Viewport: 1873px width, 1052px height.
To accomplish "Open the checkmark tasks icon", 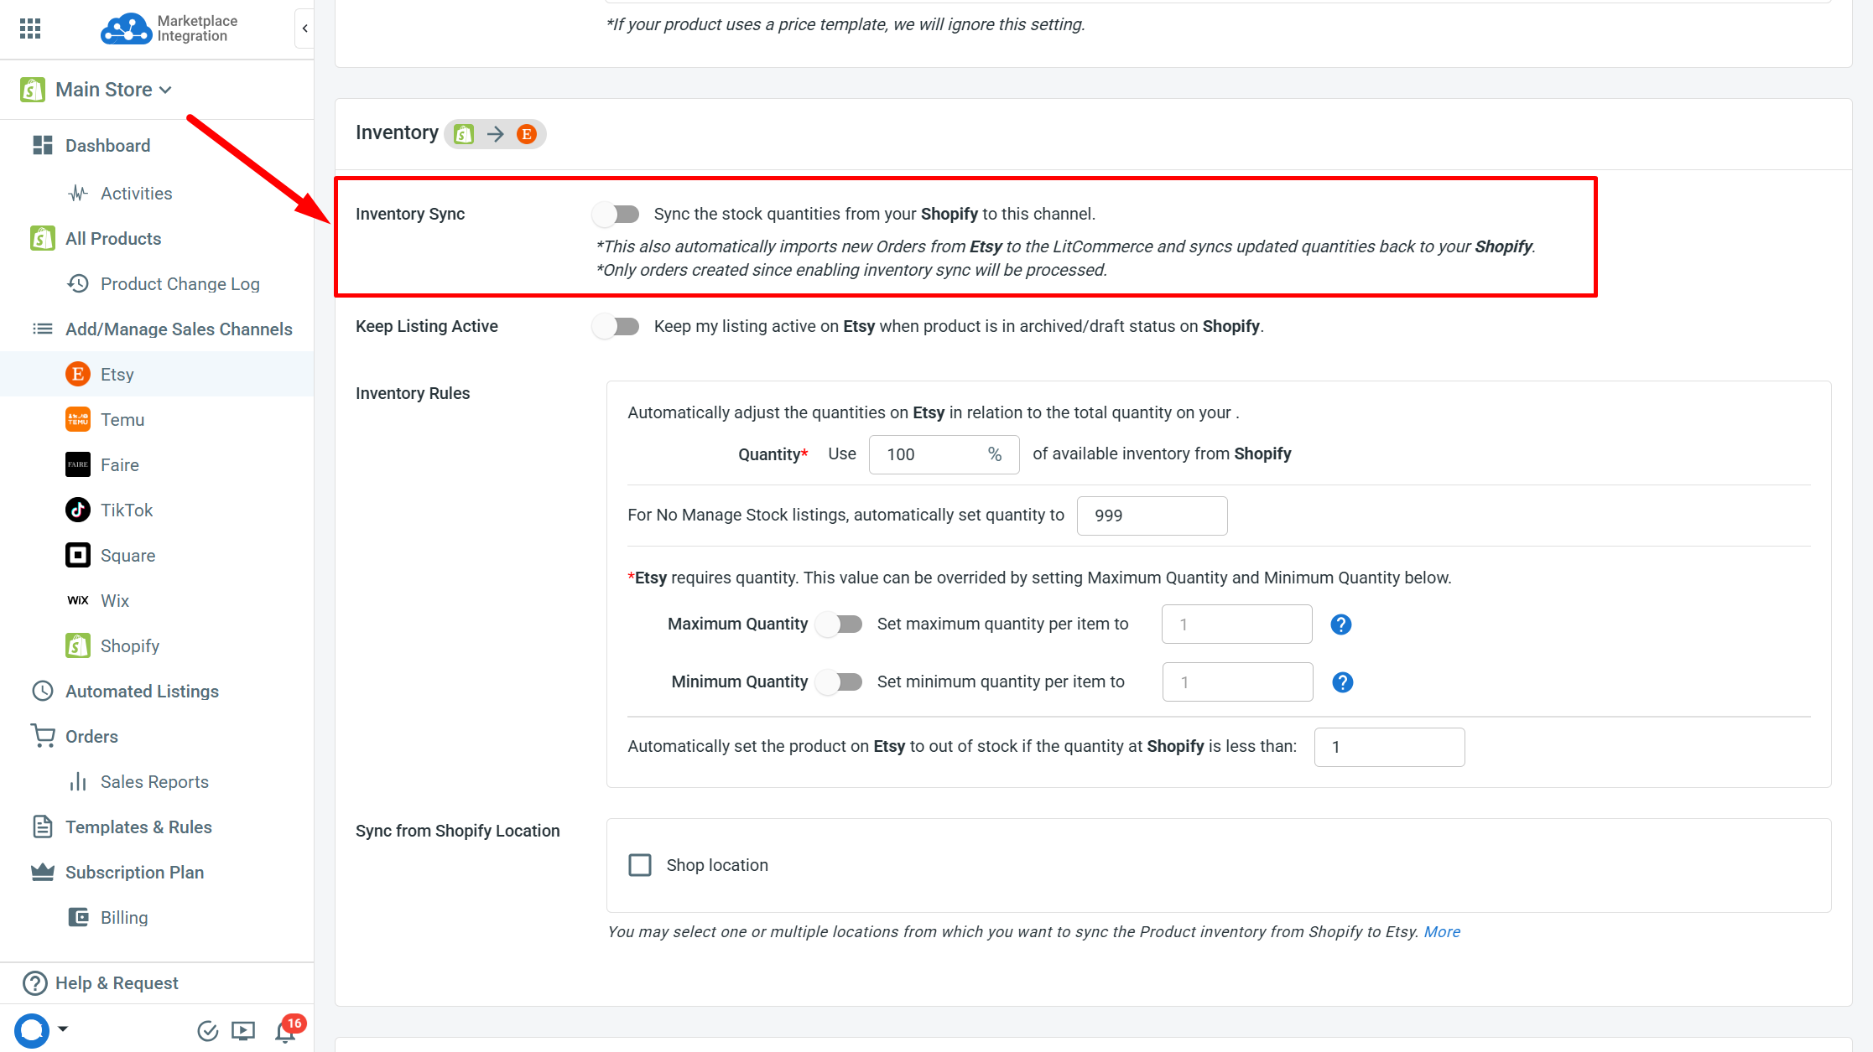I will [207, 1031].
